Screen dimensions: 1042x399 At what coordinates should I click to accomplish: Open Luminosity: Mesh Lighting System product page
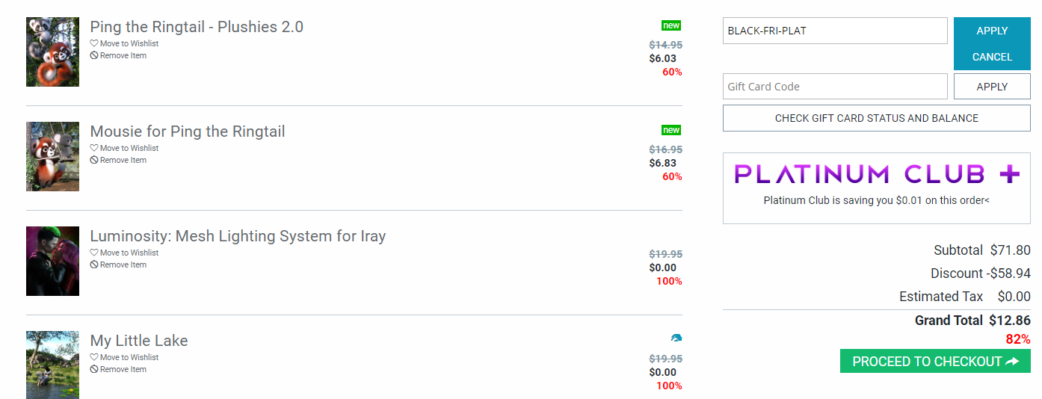[x=238, y=236]
